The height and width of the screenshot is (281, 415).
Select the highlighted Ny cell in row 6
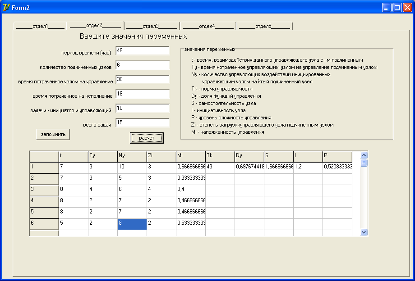[132, 224]
